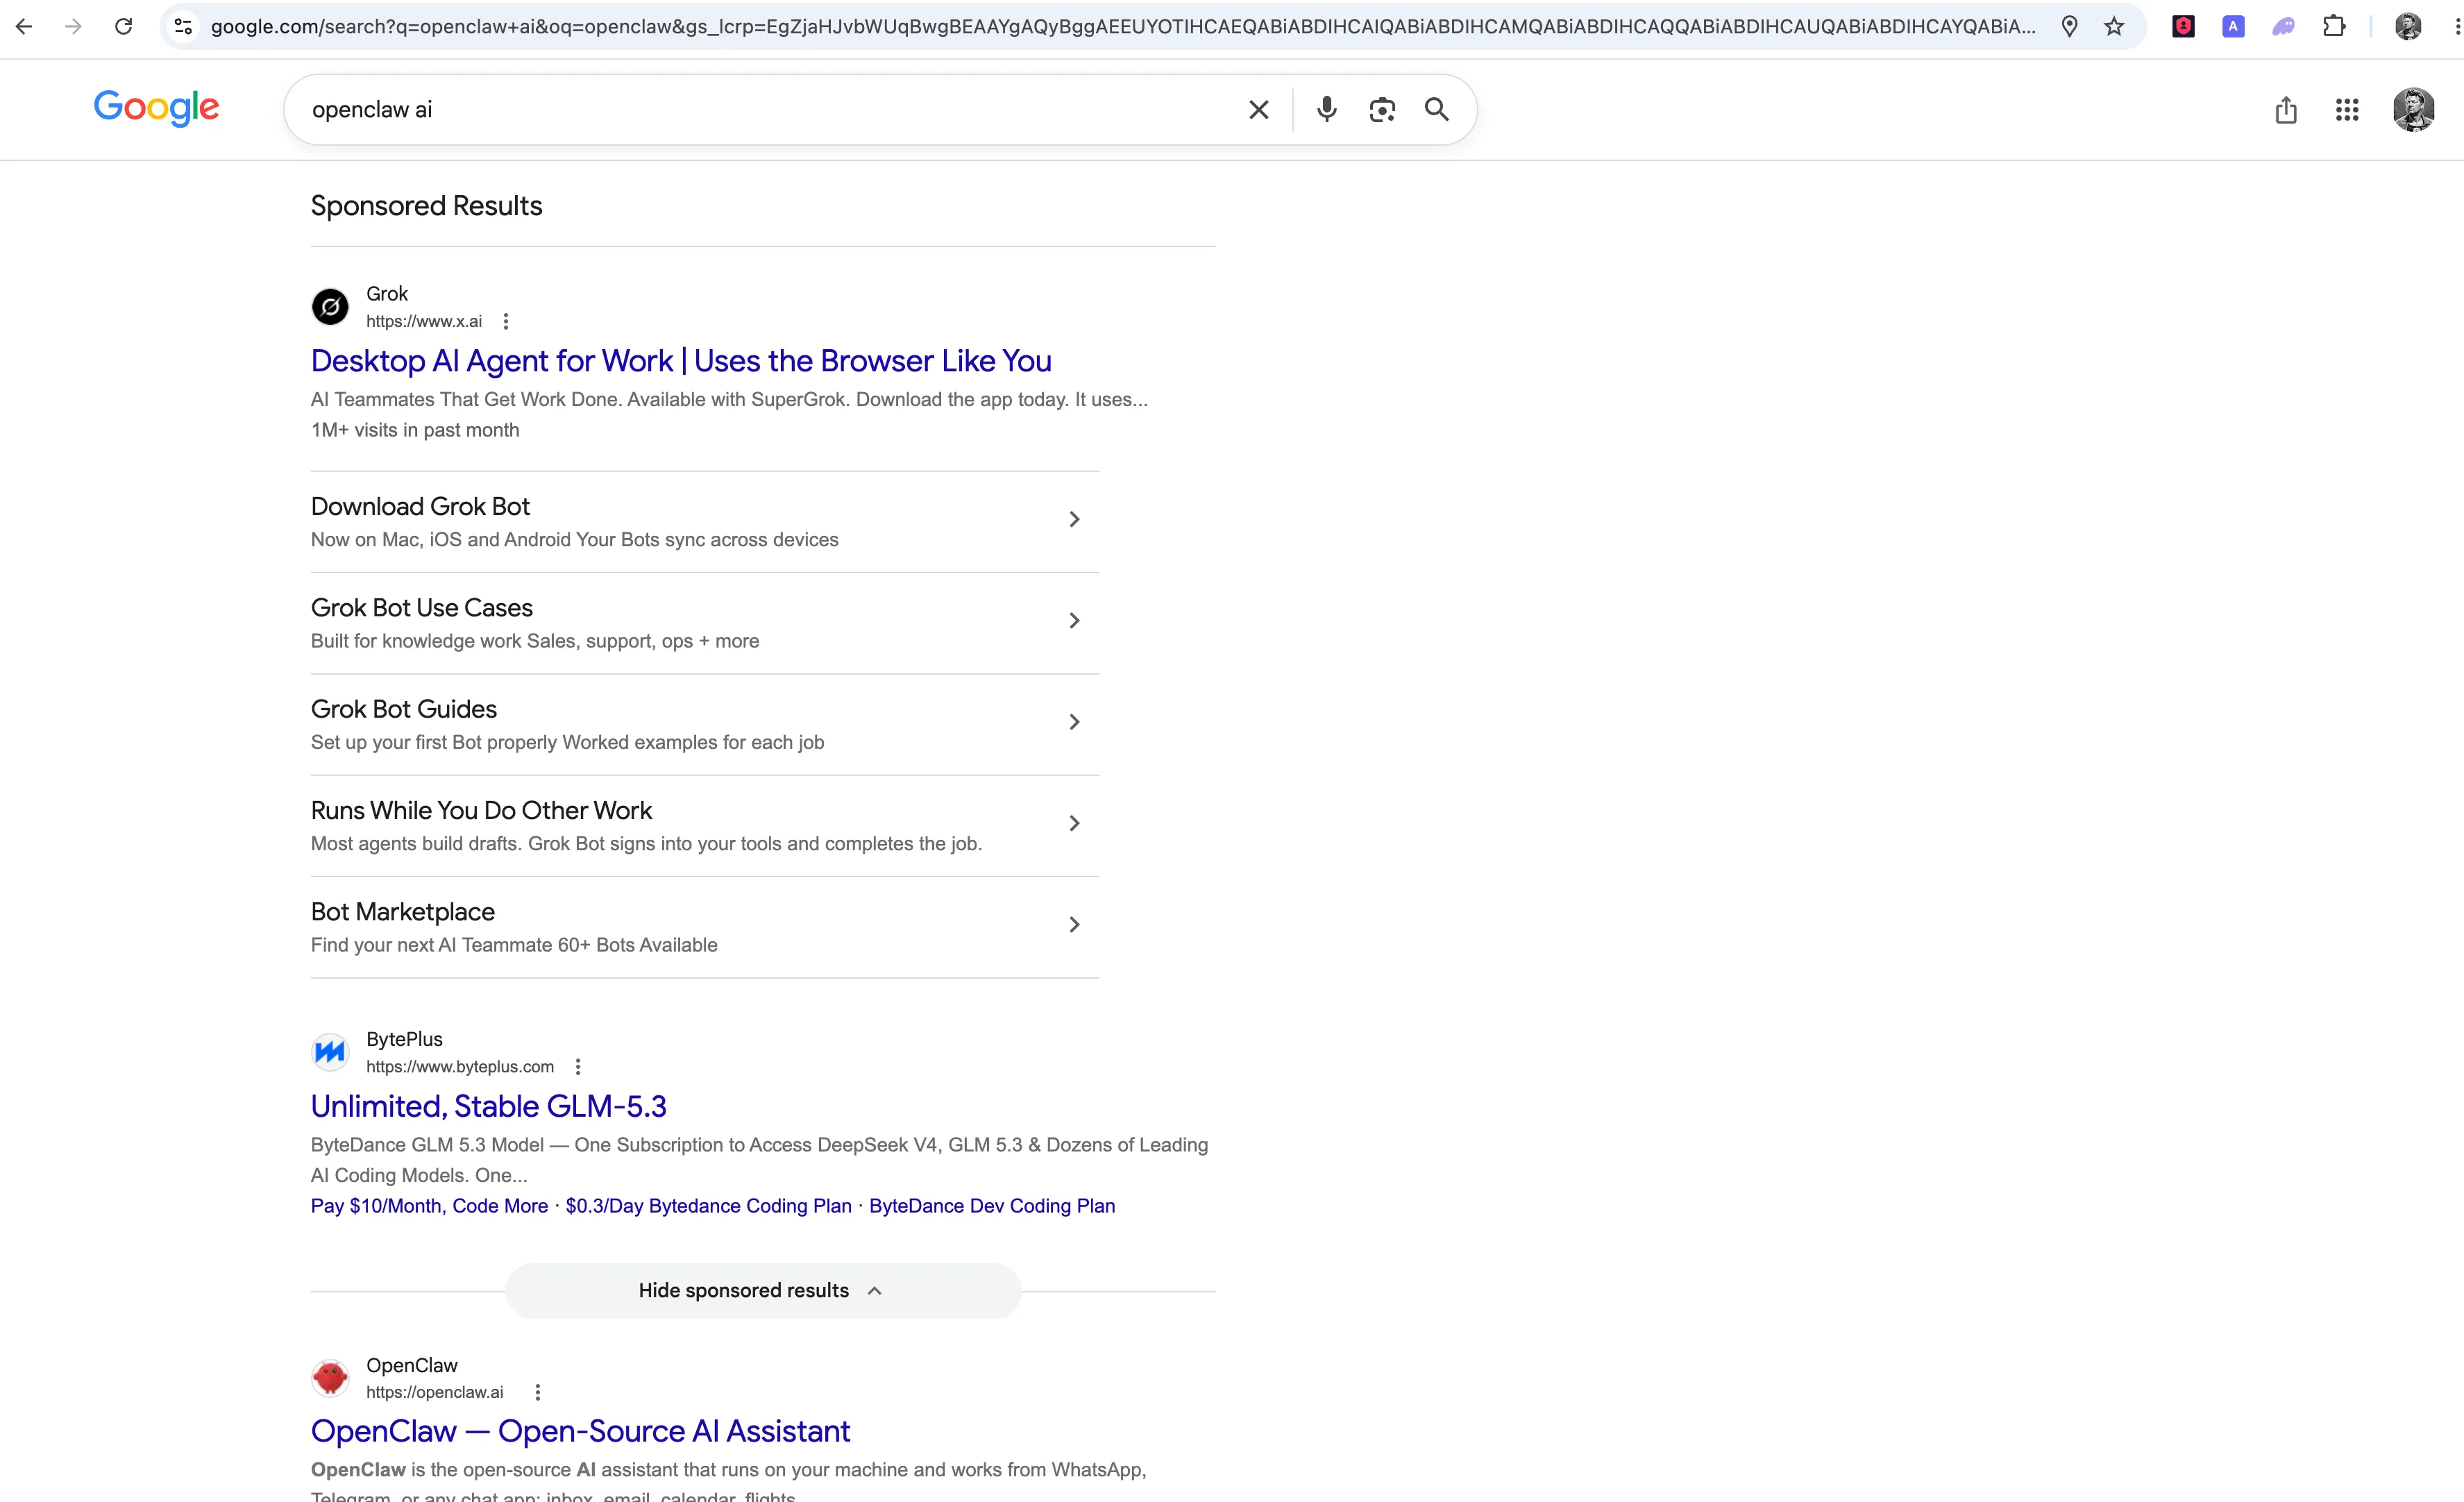Image resolution: width=2464 pixels, height=1502 pixels.
Task: Search by image with the Lens icon
Action: point(1382,110)
